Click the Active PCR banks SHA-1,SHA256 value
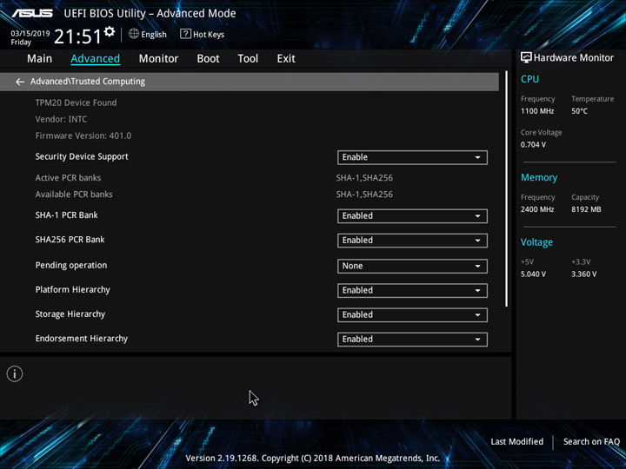The height and width of the screenshot is (469, 626). coord(364,178)
